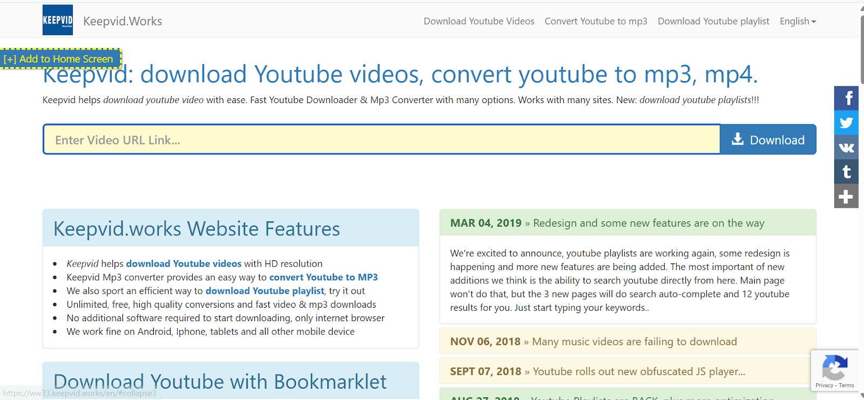
Task: Follow the convert Youtube to MP3 link
Action: click(x=323, y=277)
